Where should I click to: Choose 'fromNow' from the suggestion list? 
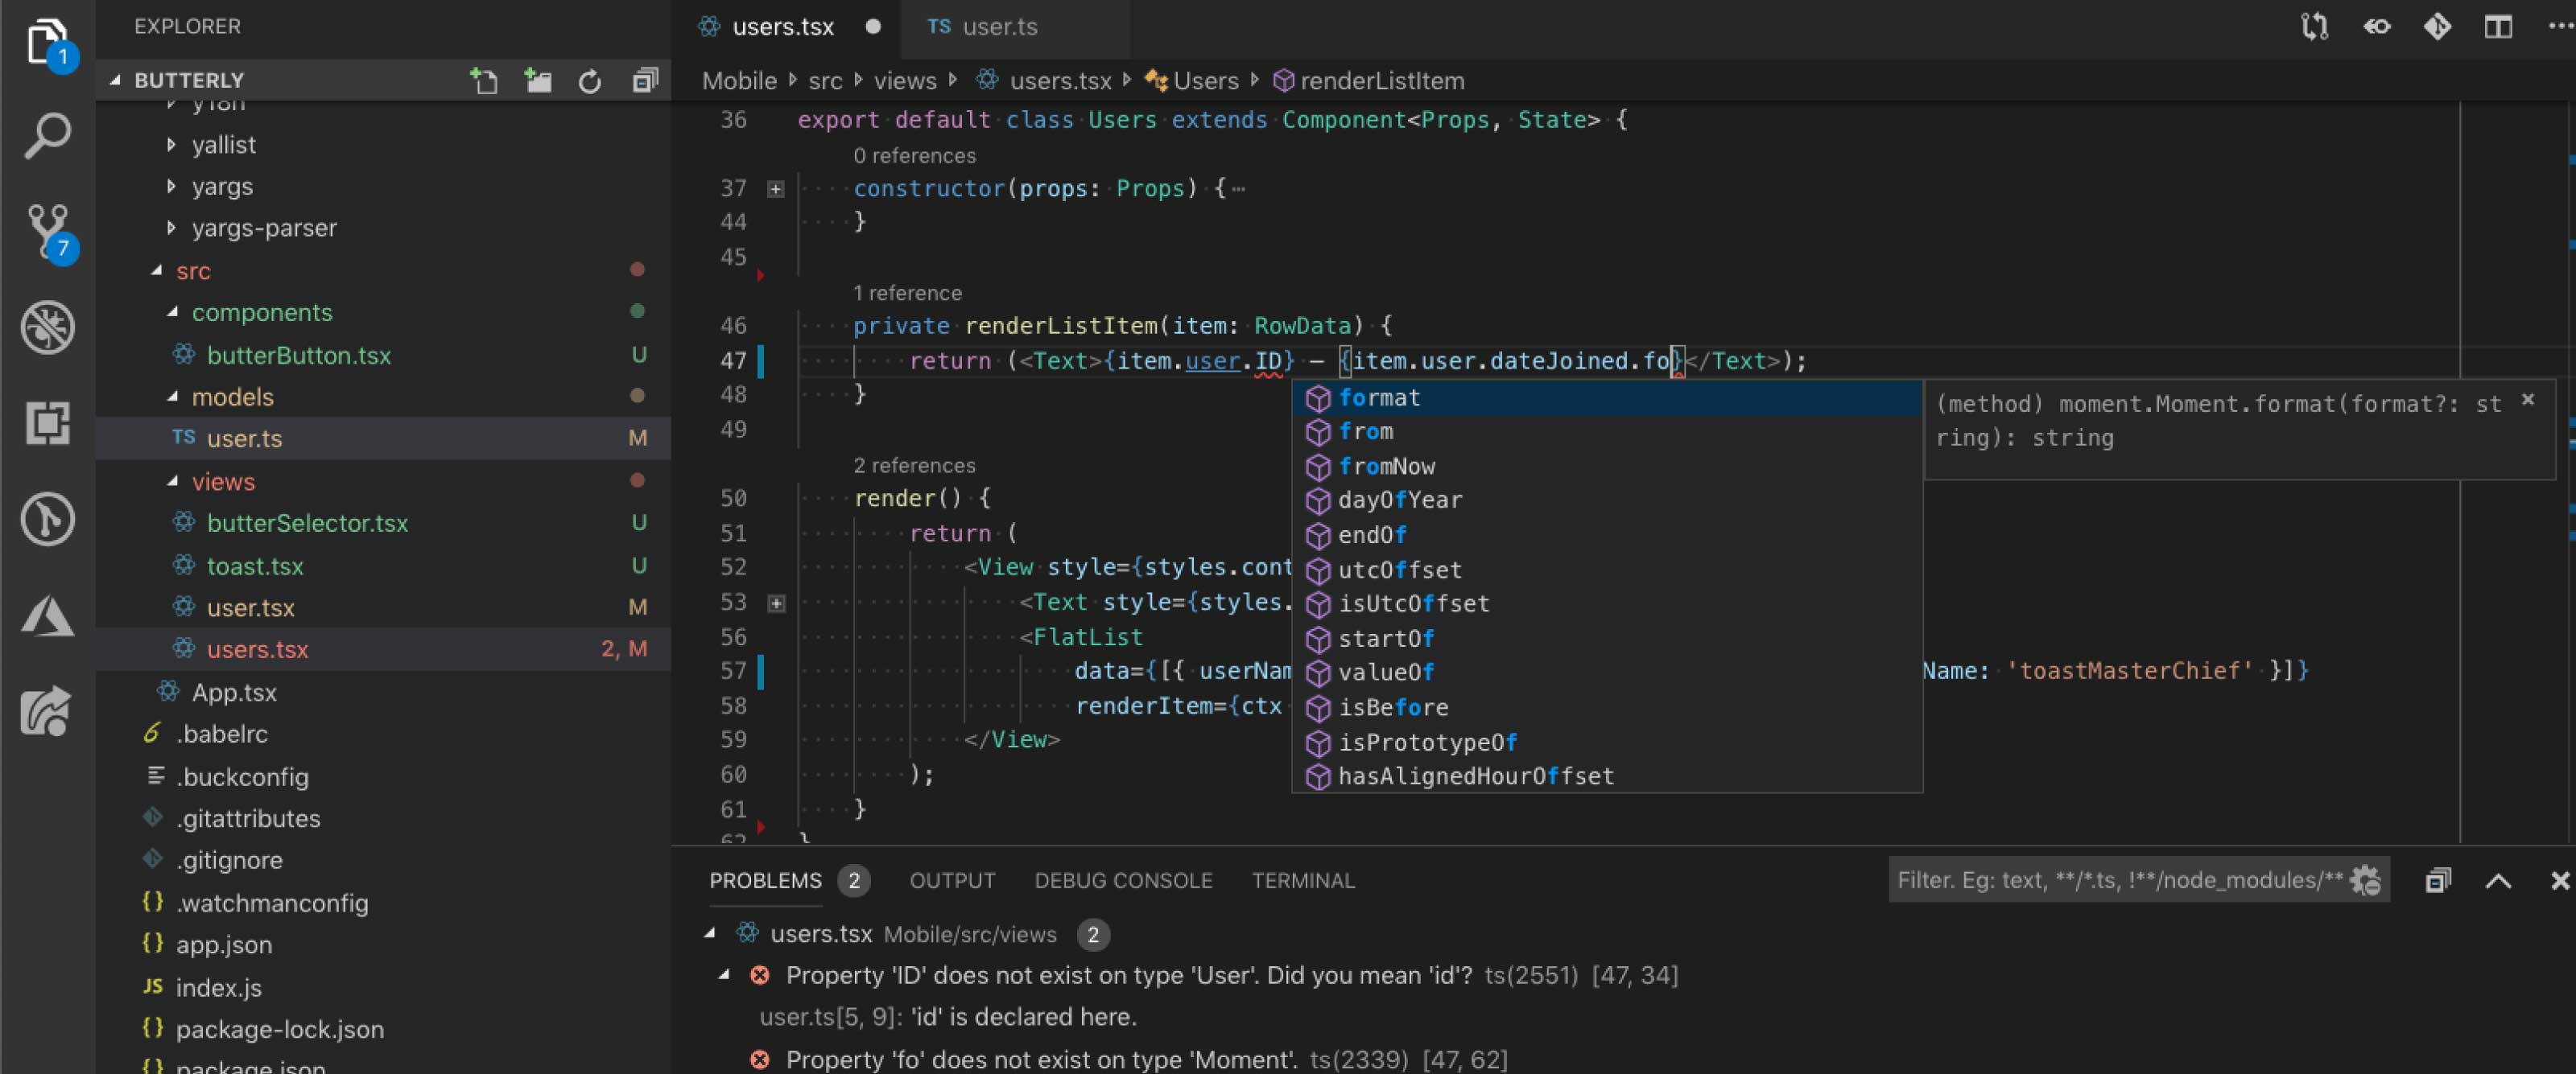[x=1607, y=466]
